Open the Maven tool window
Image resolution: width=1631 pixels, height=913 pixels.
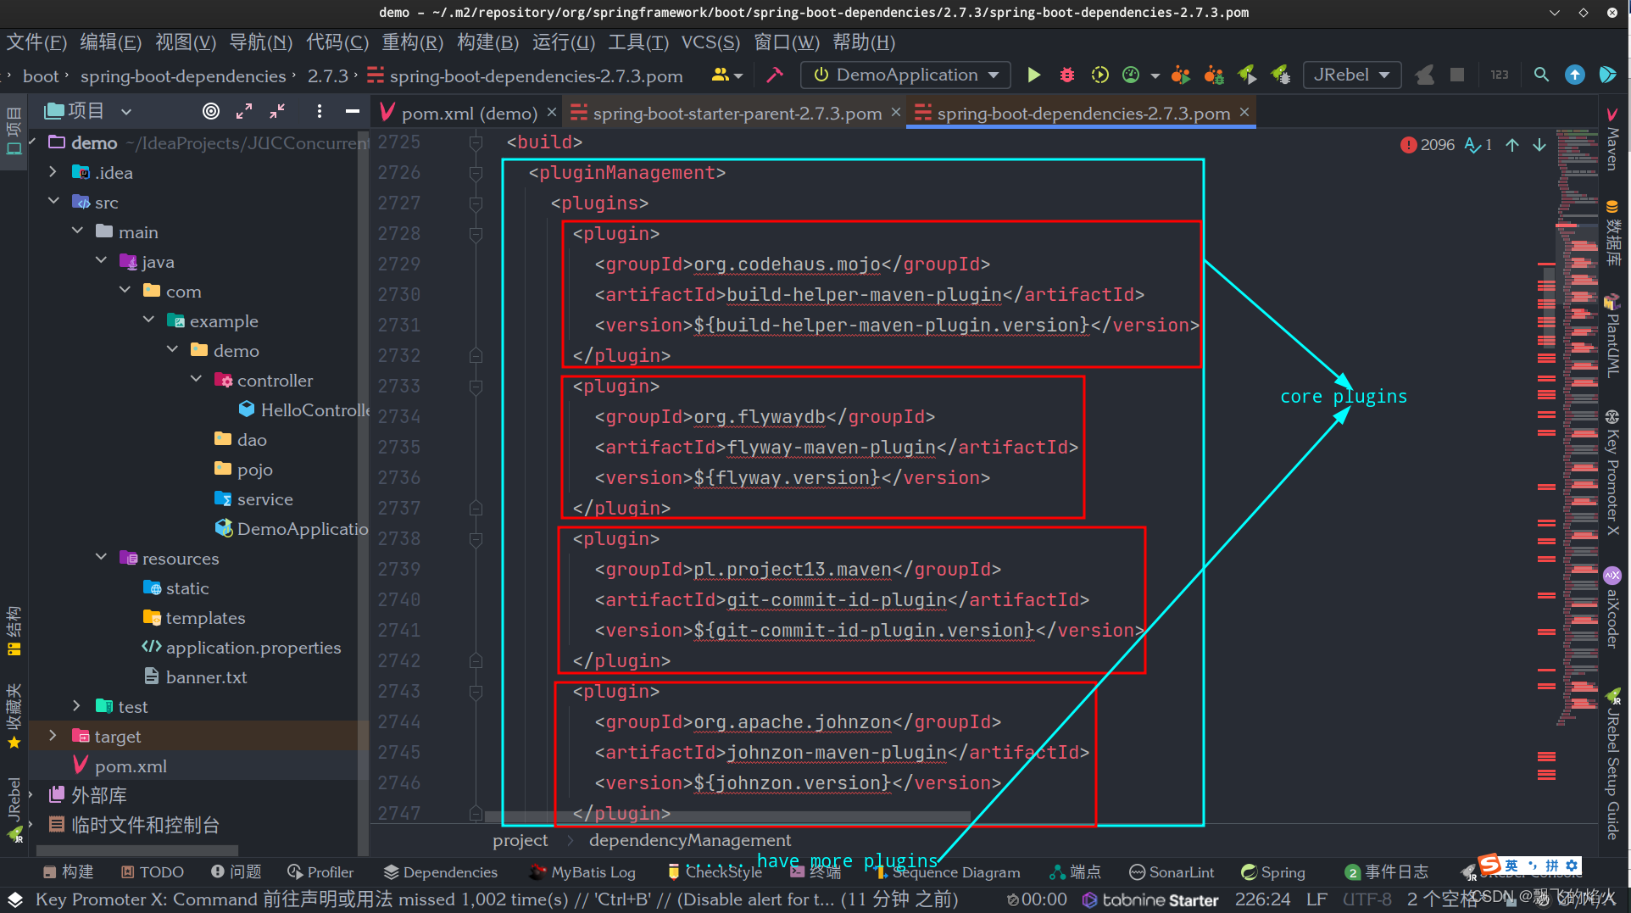[1612, 140]
